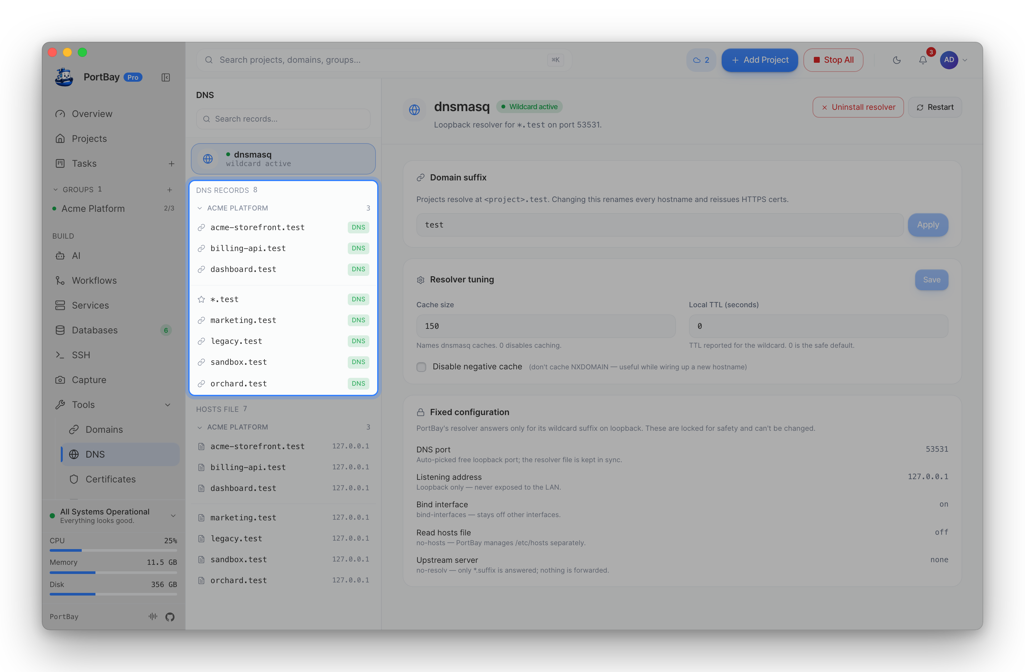Select billing-api.test DNS record

tap(283, 248)
